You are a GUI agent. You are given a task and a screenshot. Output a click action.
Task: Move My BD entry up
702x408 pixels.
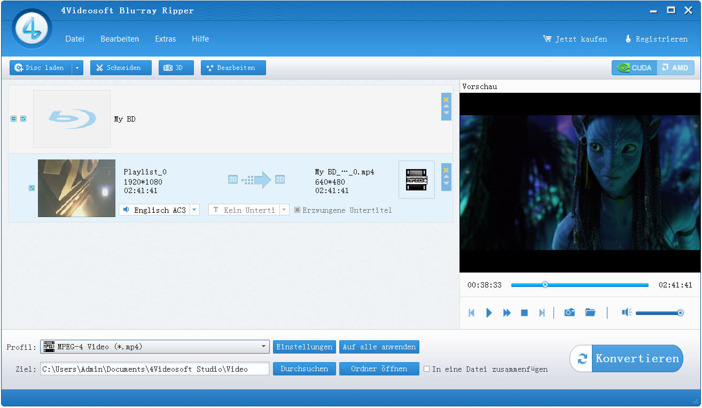(446, 107)
